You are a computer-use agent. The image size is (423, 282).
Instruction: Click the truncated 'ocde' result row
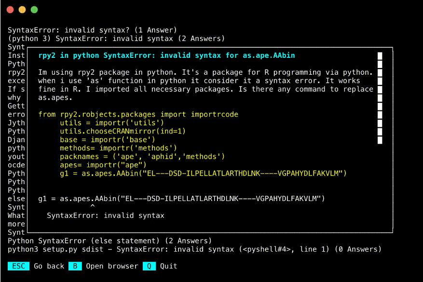[x=16, y=165]
